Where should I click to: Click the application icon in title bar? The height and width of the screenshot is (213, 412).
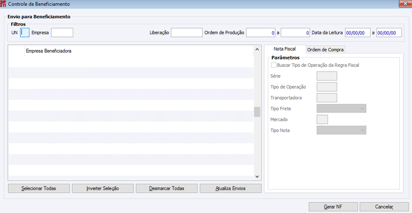click(x=3, y=4)
